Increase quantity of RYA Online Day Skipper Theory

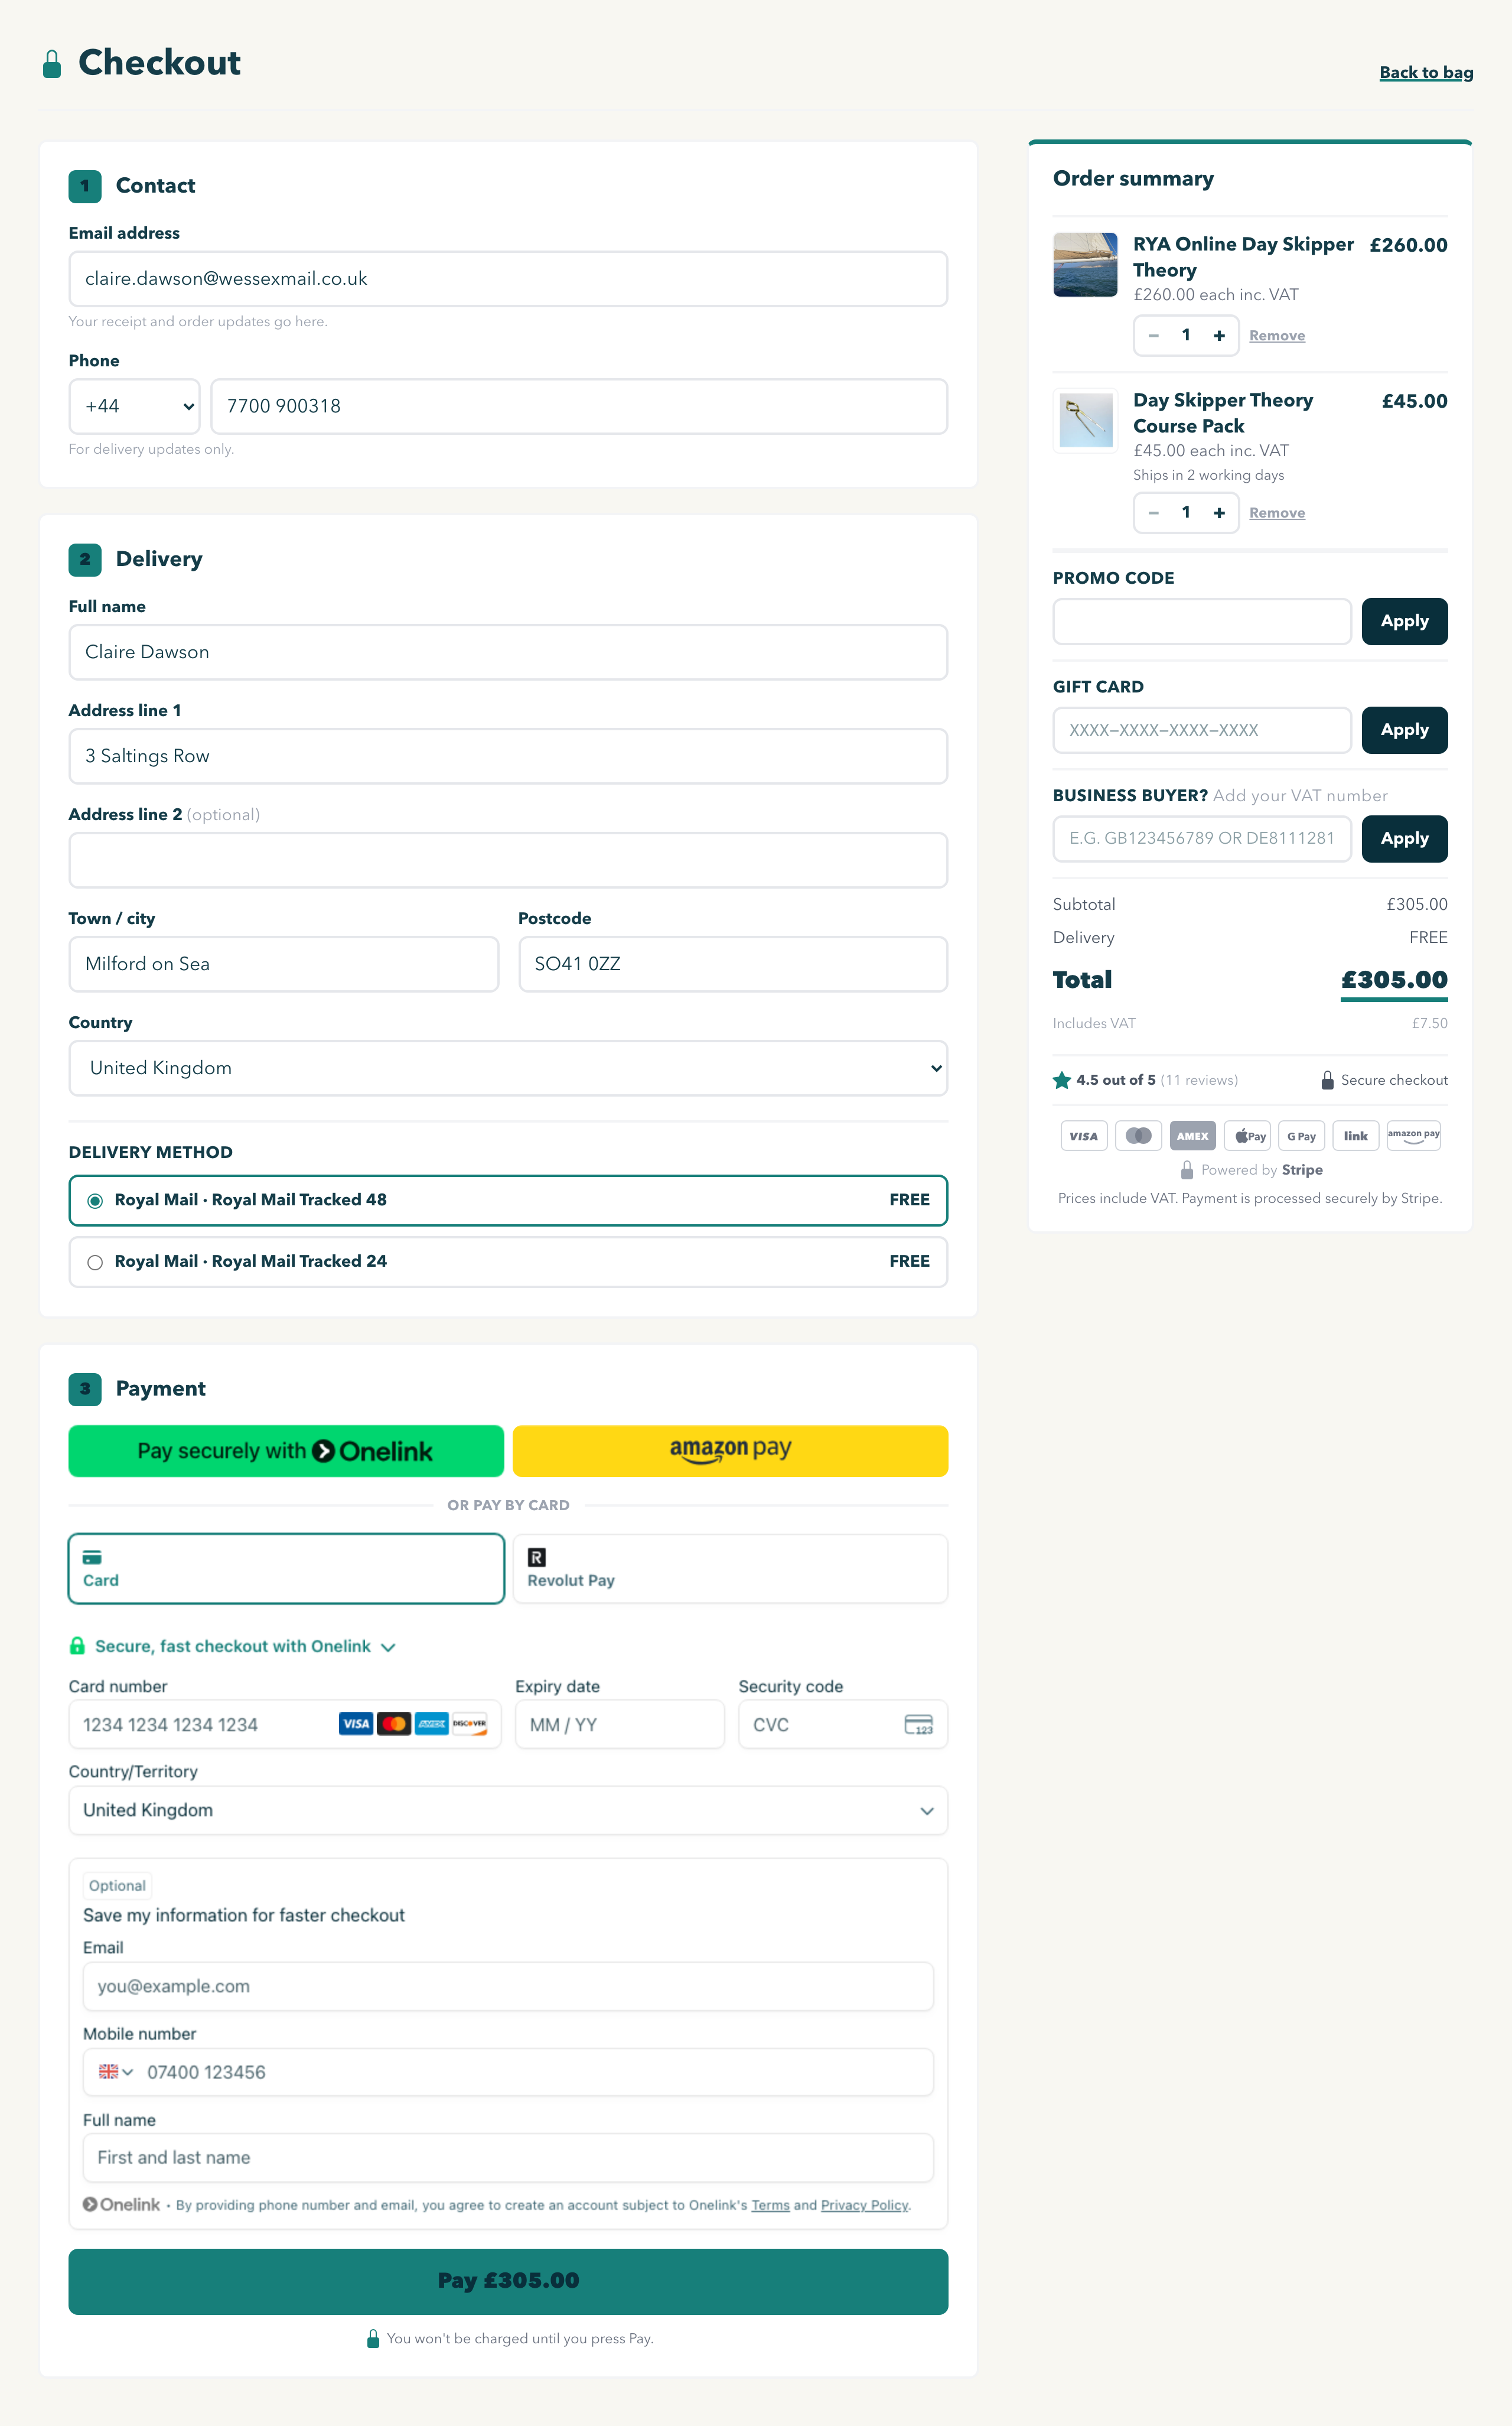coord(1219,336)
